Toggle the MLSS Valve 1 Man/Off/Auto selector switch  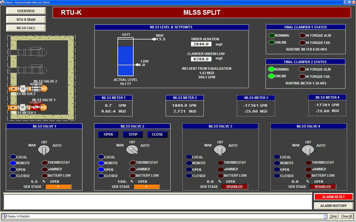[x=43, y=148]
